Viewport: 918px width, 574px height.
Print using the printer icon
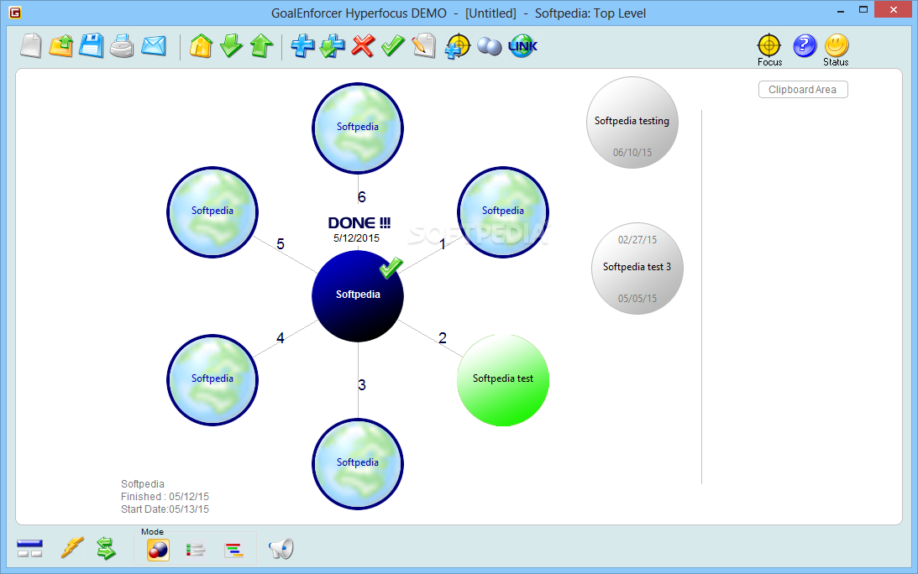coord(122,45)
